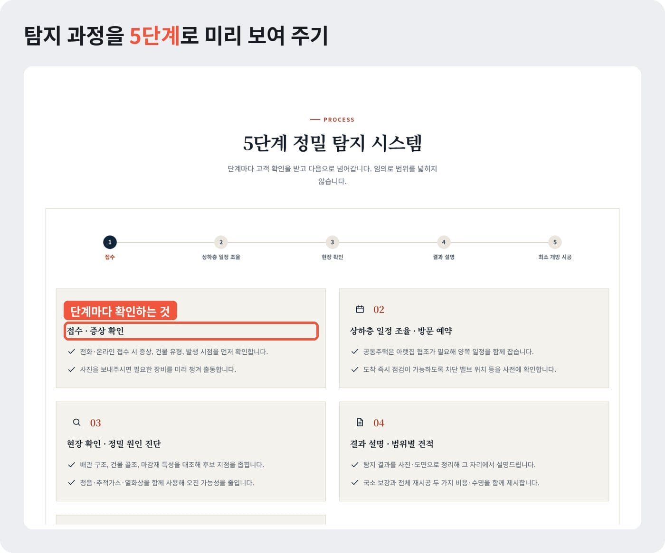Click line starting 전화·온라인 접수 시 증상
Image resolution: width=665 pixels, height=553 pixels.
click(x=174, y=351)
